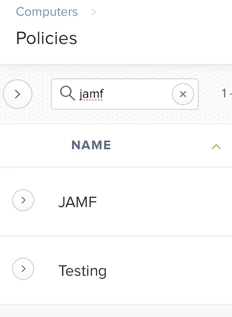
Task: Sort policies by the NAME column header
Action: click(91, 145)
